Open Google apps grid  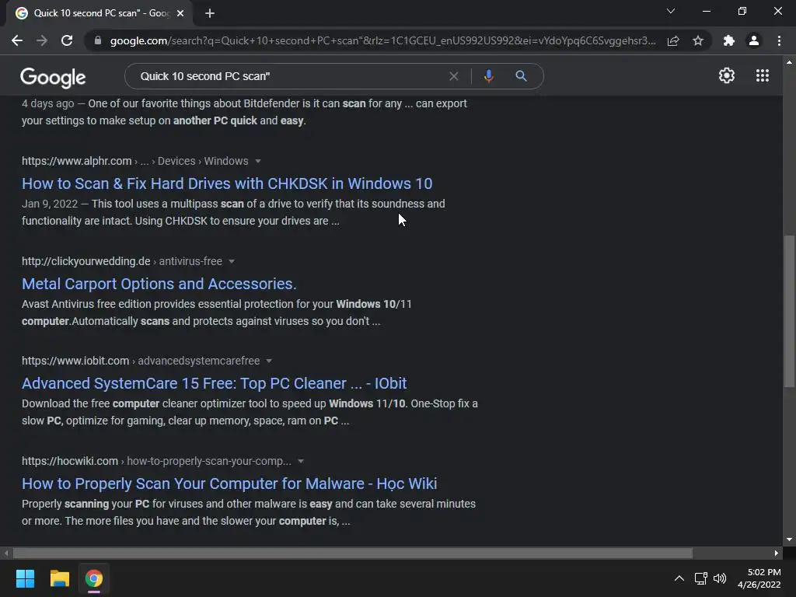762,75
